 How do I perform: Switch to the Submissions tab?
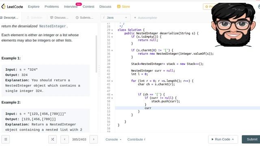tap(84, 17)
